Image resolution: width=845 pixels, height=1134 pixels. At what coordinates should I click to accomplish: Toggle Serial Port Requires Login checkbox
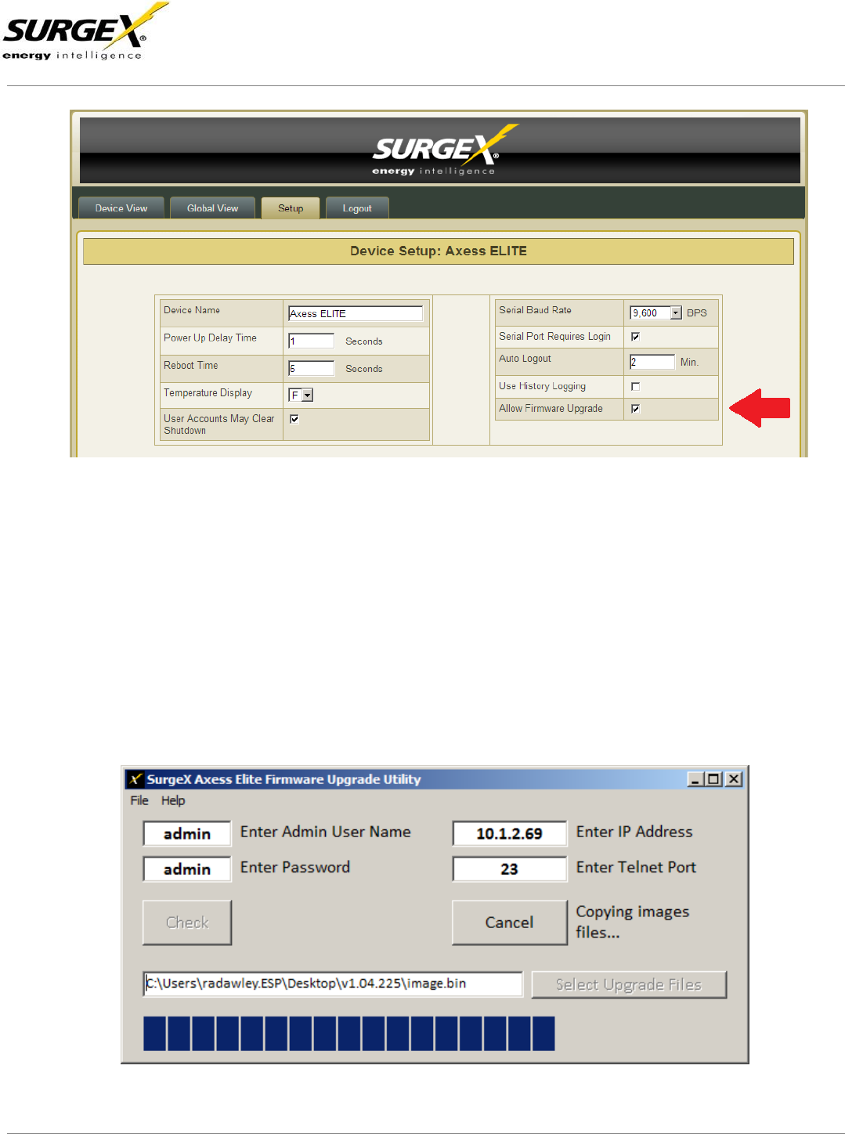pyautogui.click(x=635, y=336)
